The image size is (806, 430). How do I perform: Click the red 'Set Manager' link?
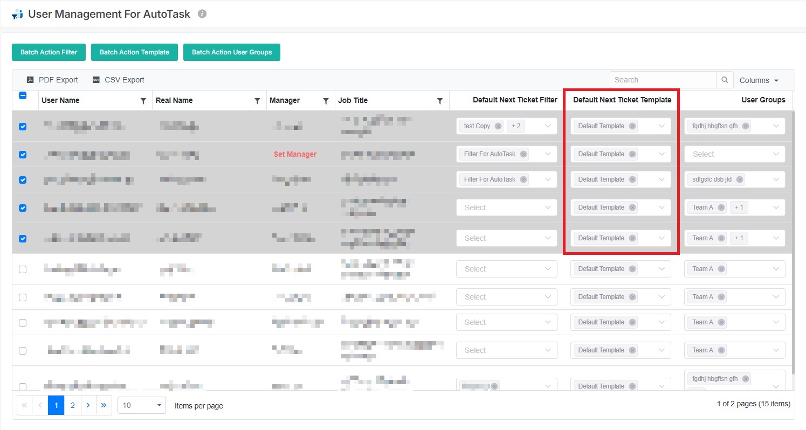[295, 154]
